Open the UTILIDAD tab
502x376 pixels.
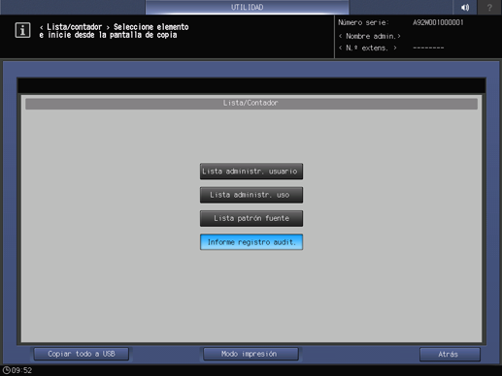tap(247, 7)
